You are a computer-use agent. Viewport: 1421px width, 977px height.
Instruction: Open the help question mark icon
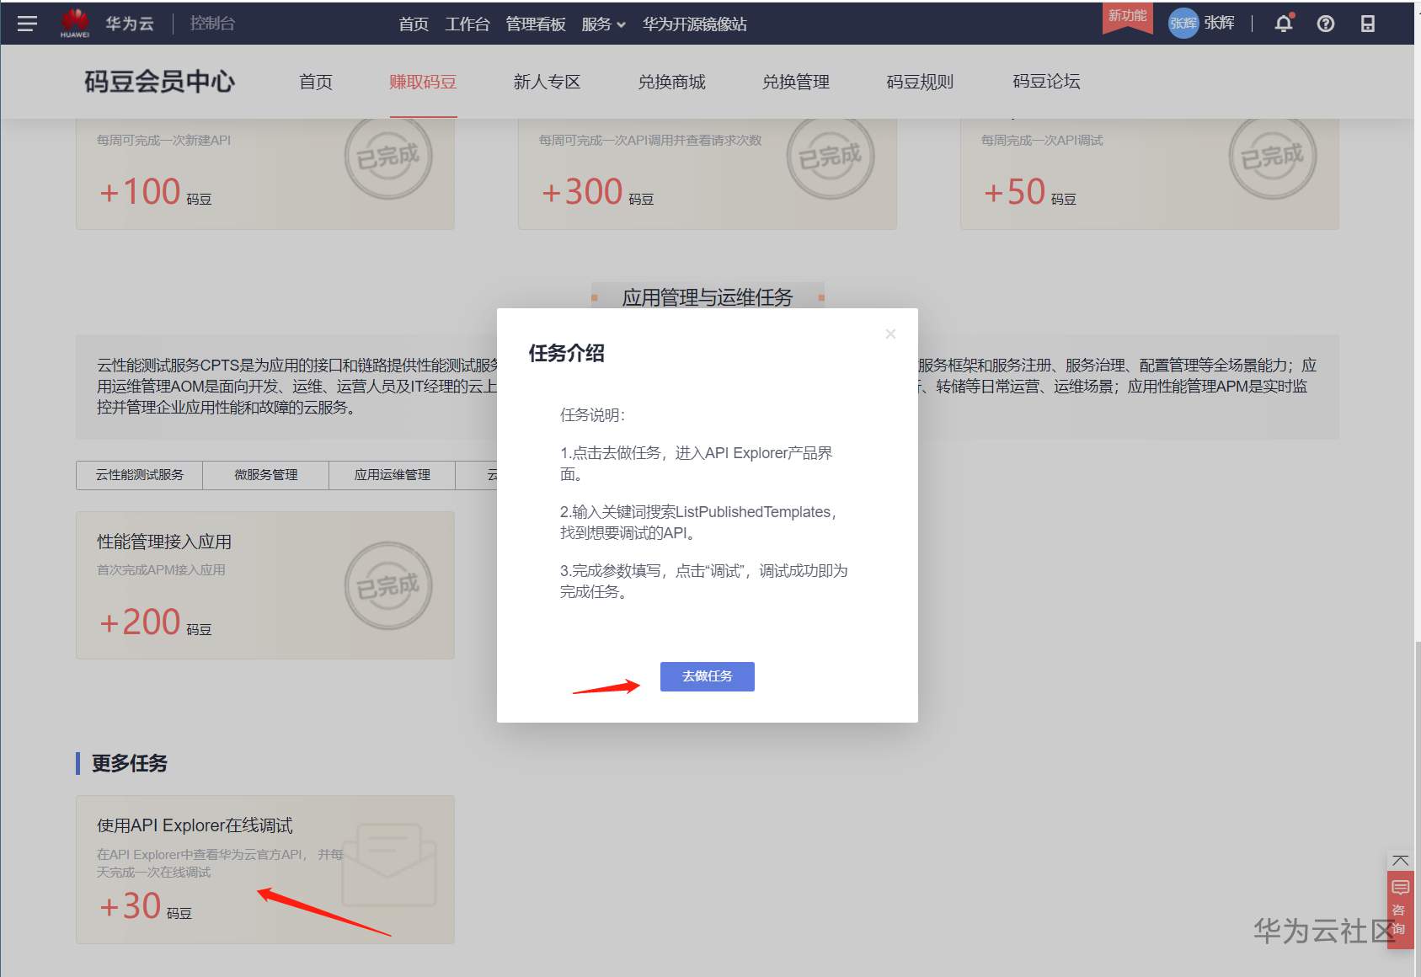pyautogui.click(x=1326, y=24)
